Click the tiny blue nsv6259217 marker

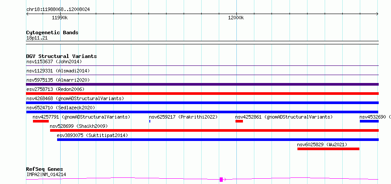150,121
